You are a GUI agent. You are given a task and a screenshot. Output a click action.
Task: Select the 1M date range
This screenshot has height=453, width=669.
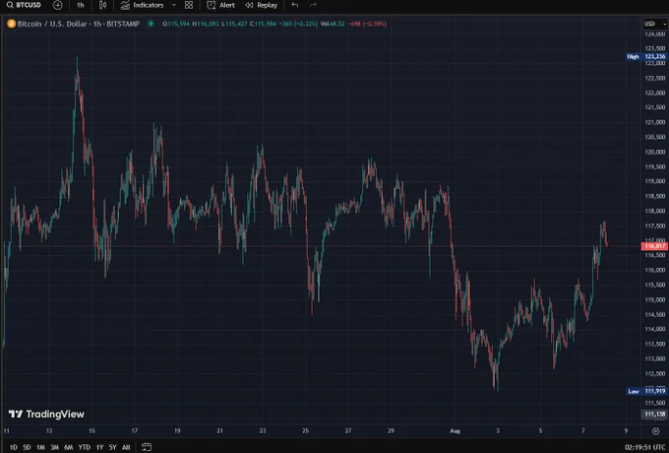(x=40, y=447)
